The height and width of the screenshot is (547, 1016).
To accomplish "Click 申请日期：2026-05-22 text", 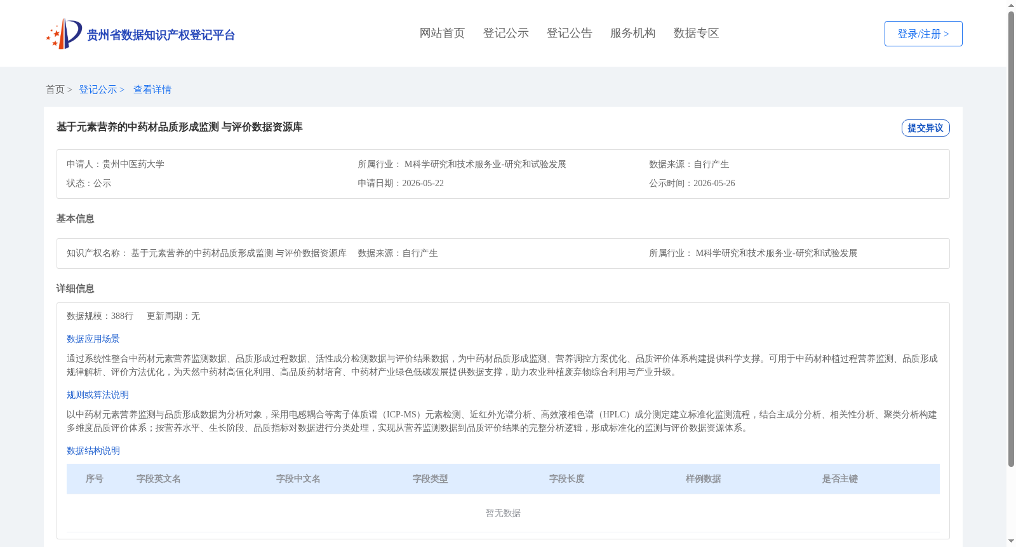I will pos(401,183).
